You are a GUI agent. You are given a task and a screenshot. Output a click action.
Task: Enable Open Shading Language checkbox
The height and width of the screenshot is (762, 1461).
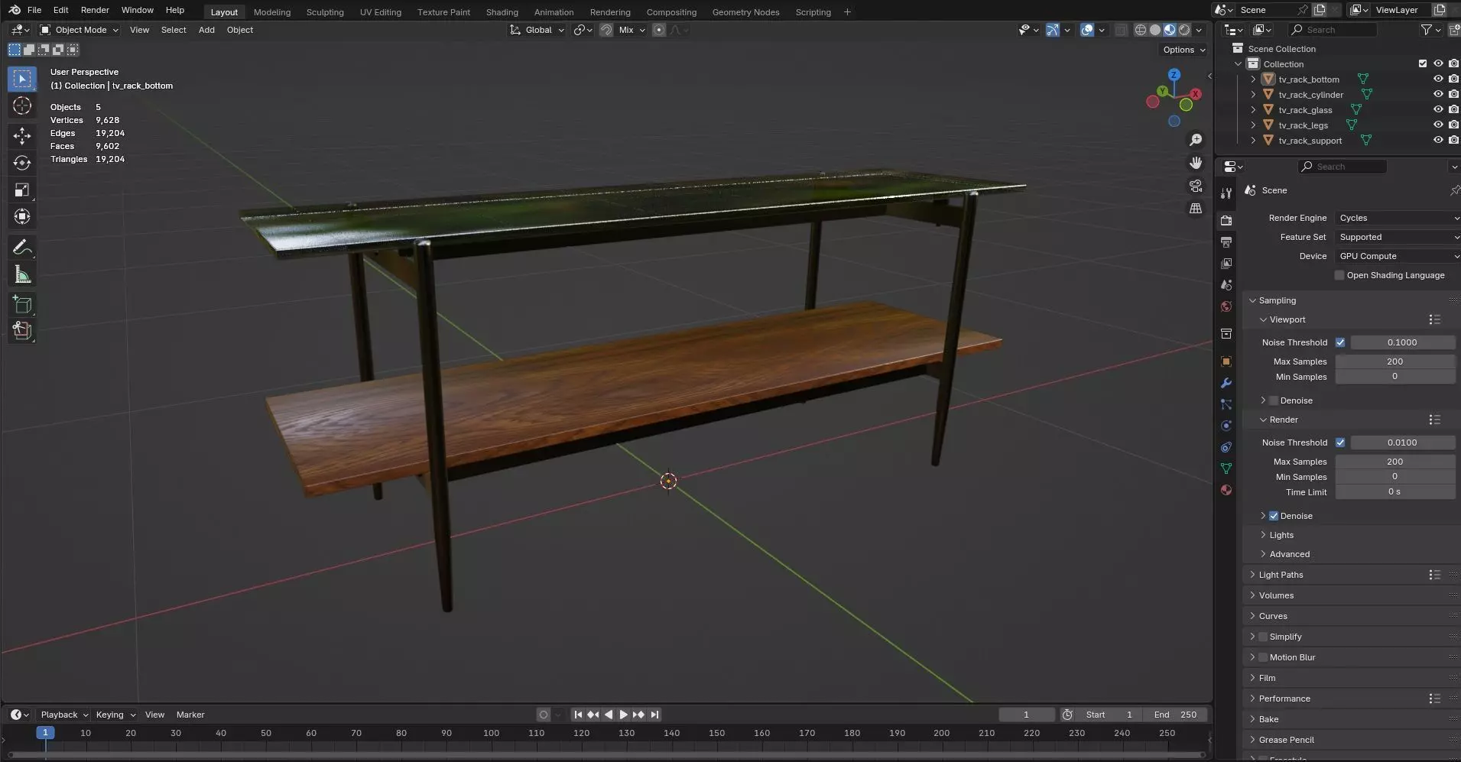[1339, 275]
